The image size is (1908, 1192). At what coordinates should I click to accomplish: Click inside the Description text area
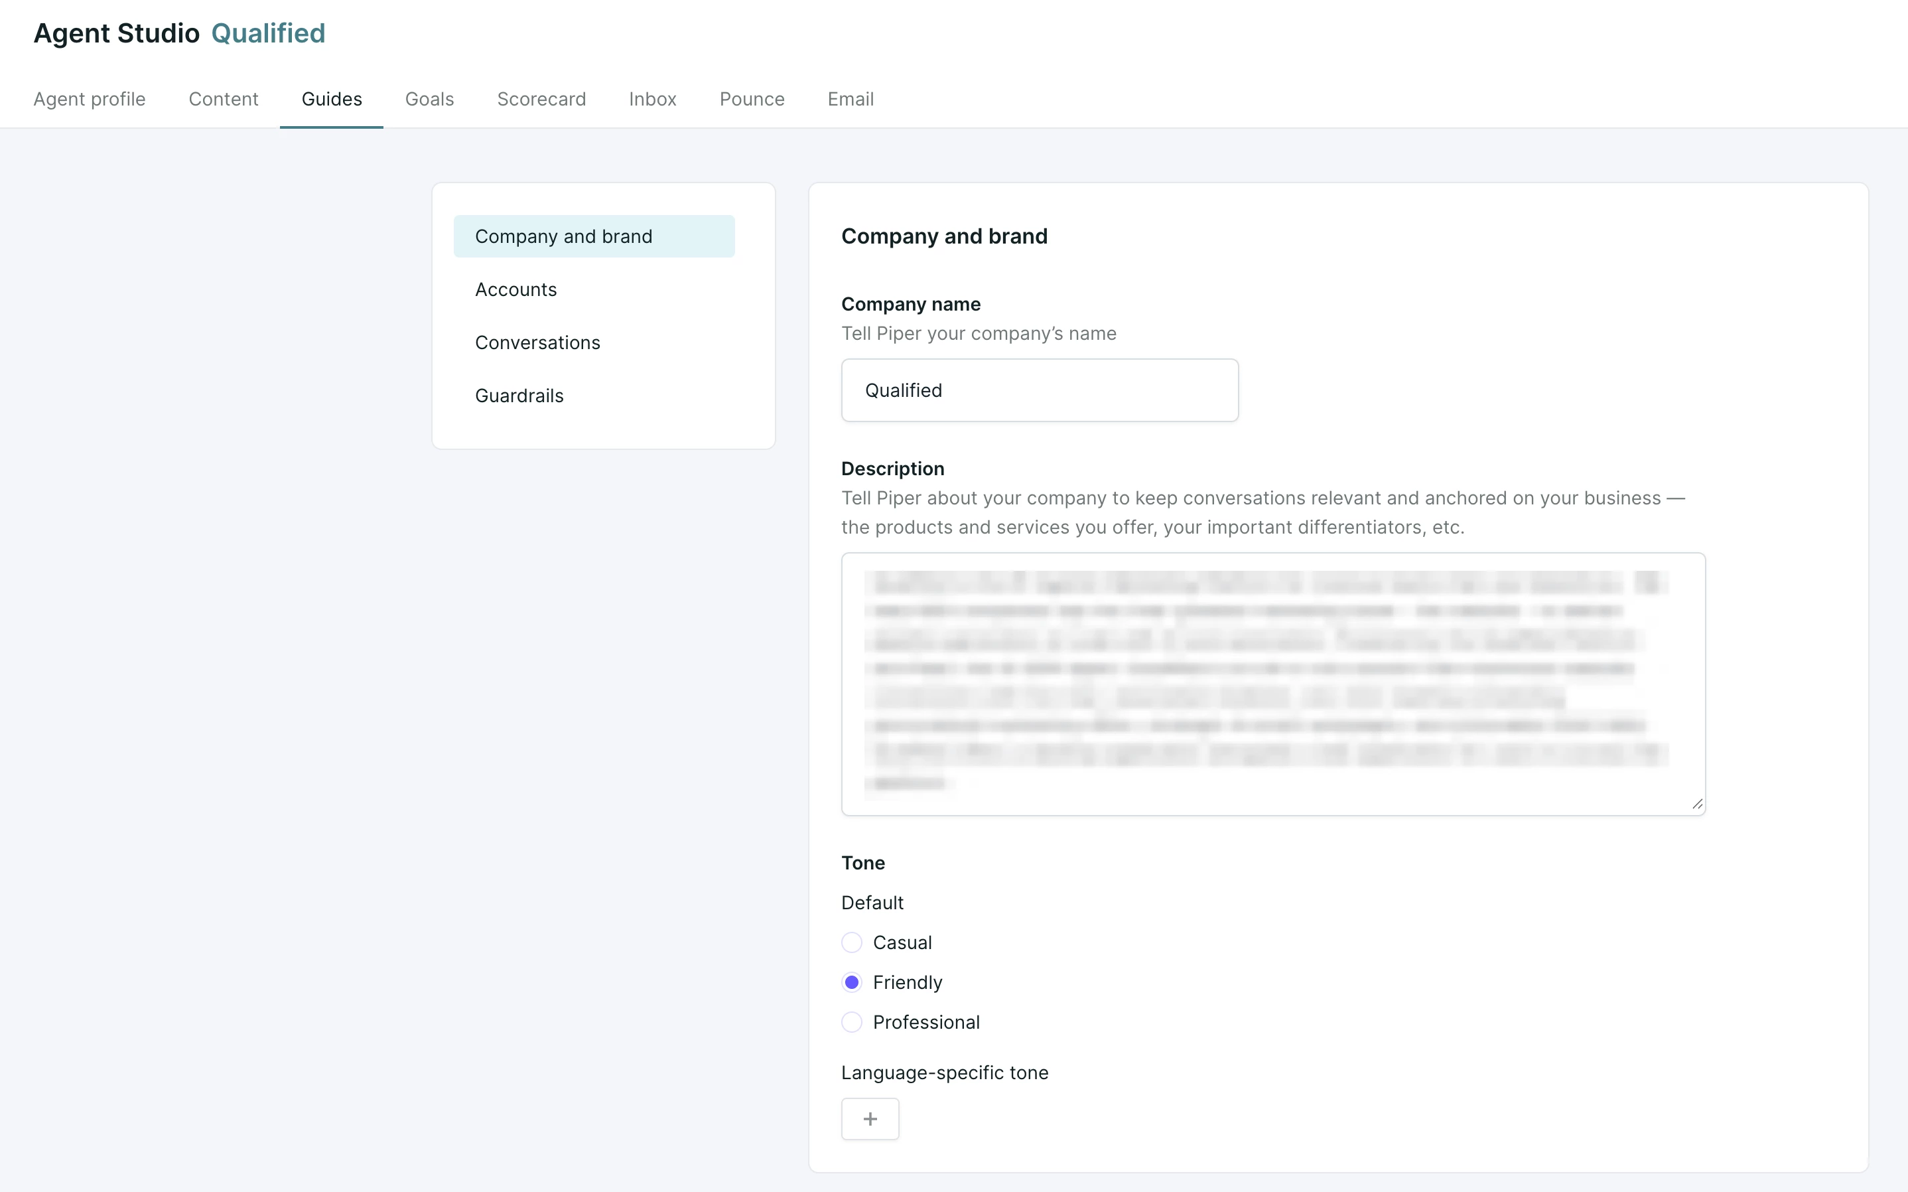click(1272, 684)
